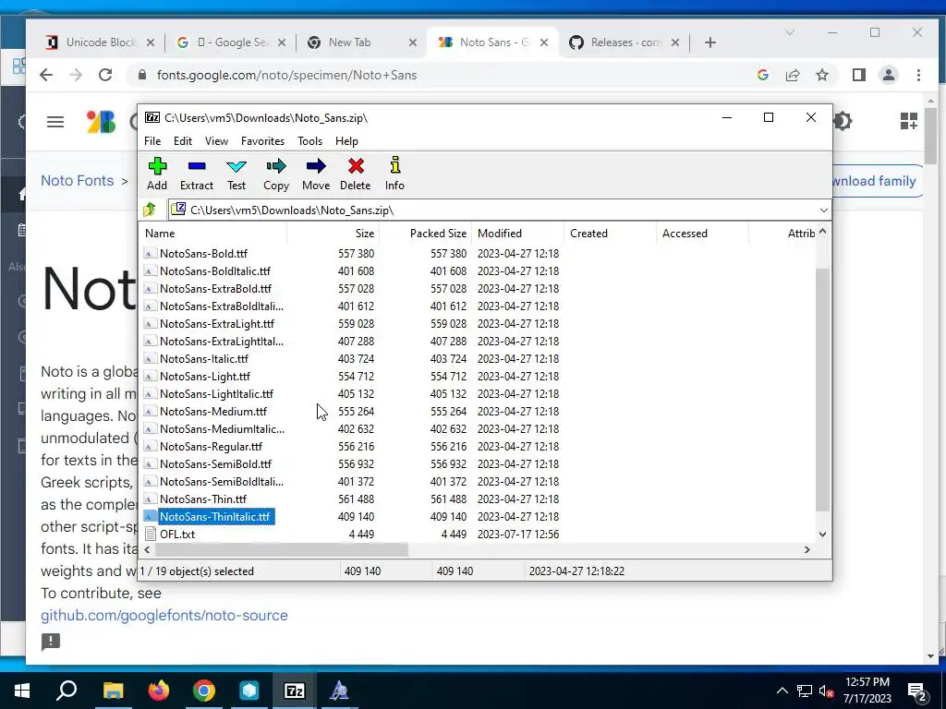The width and height of the screenshot is (946, 709).
Task: Expand the 7-Zip address path dropdown
Action: pos(823,210)
